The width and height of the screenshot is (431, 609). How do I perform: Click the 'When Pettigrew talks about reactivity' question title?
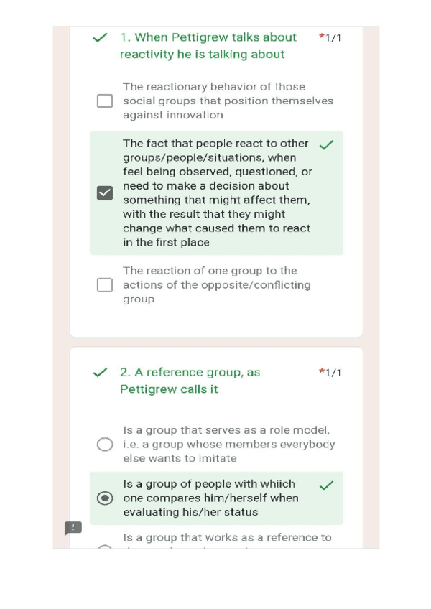point(208,45)
